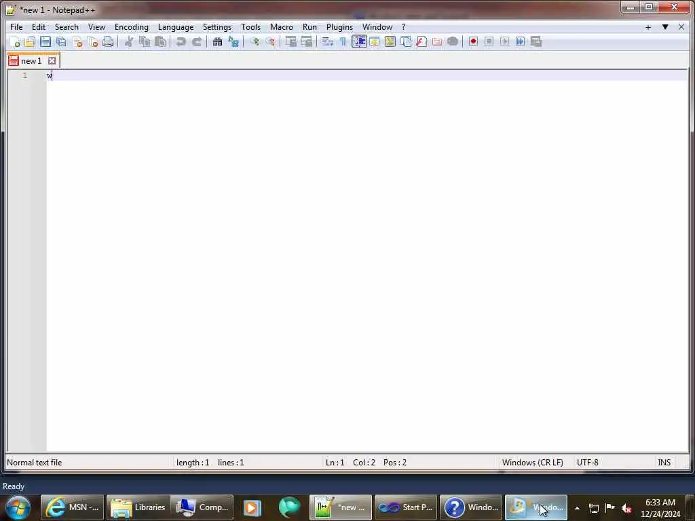Open the Define Your Language toolbar icon

(375, 41)
